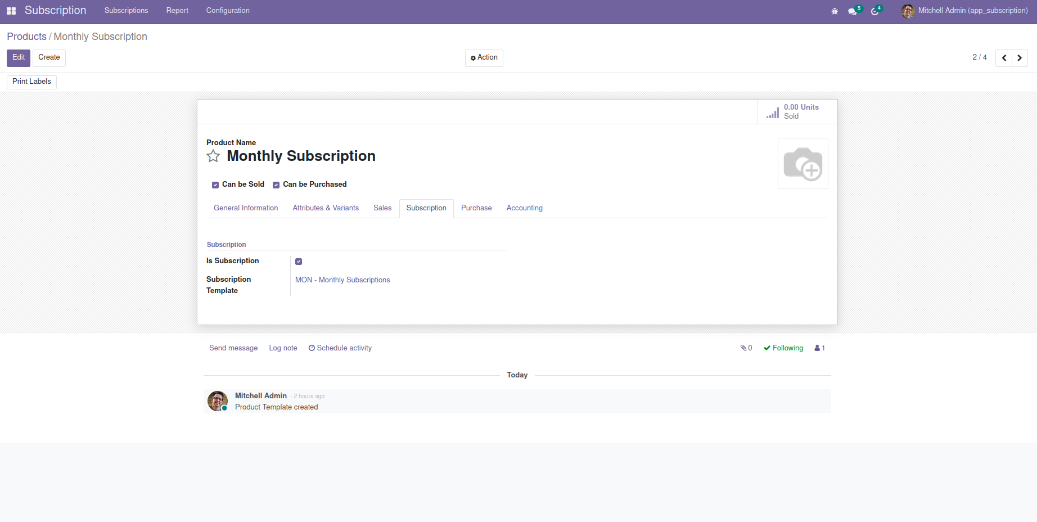Screen dimensions: 1037x522
Task: Click the debug bug icon
Action: (x=835, y=11)
